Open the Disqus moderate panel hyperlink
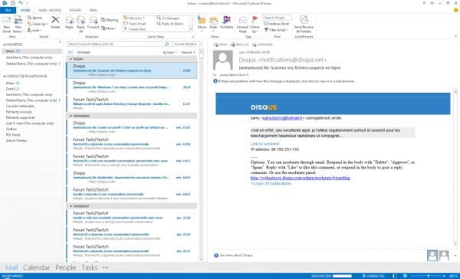This screenshot has height=279, width=460. [300, 178]
